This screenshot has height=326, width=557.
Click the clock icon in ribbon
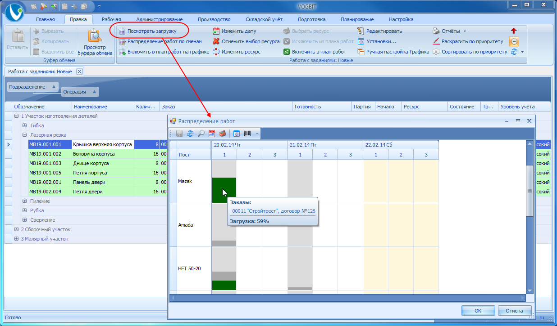point(514,41)
